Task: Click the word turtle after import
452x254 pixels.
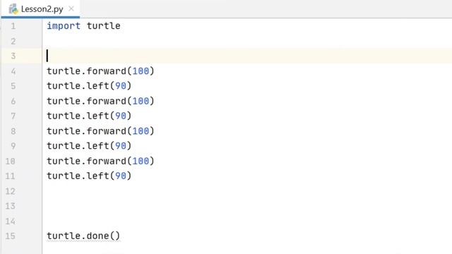Action: click(x=104, y=26)
